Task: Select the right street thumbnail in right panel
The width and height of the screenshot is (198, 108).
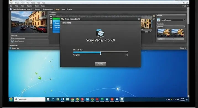Action: [178, 33]
